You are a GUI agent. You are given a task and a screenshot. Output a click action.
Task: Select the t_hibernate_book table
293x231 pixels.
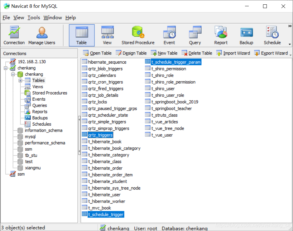coord(105,142)
